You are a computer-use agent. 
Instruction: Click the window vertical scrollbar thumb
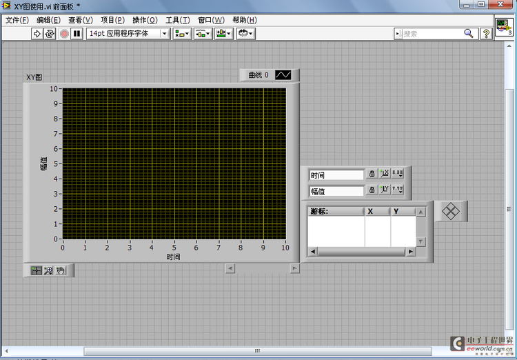(509, 208)
